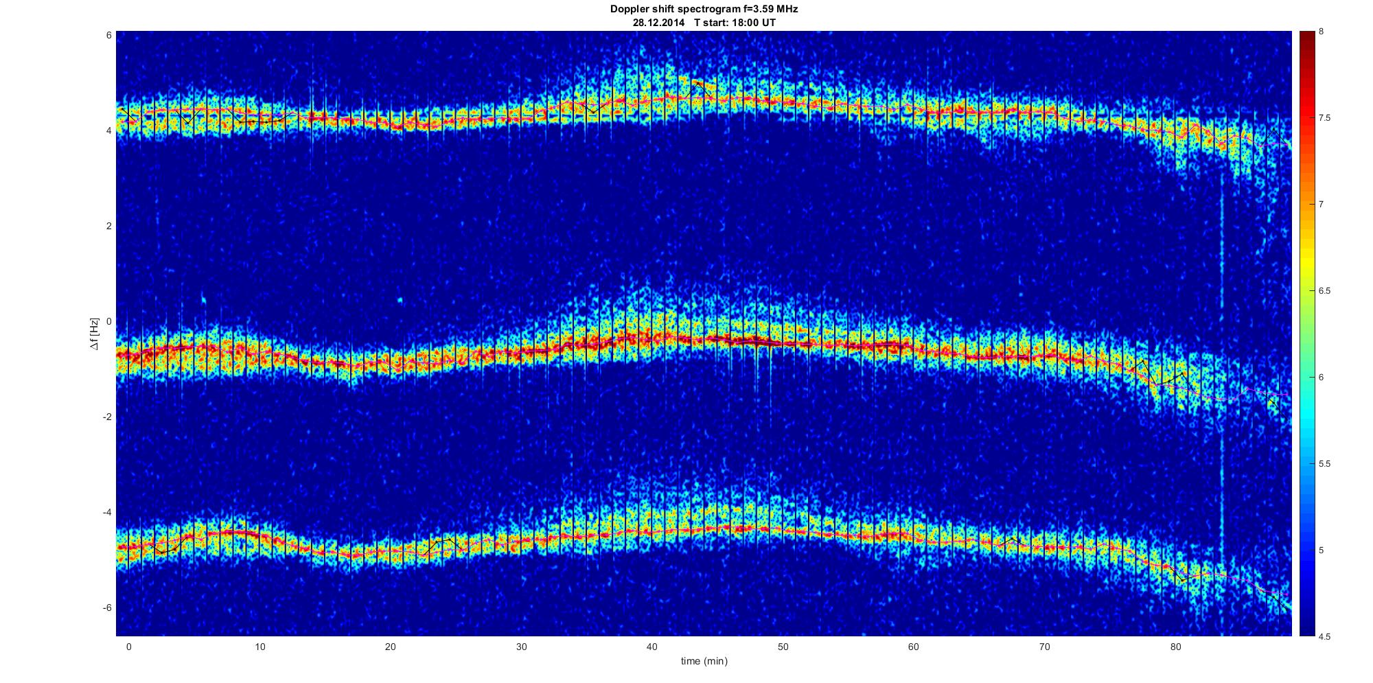Click the x-axis tick label 40
The image size is (1373, 683).
651,647
